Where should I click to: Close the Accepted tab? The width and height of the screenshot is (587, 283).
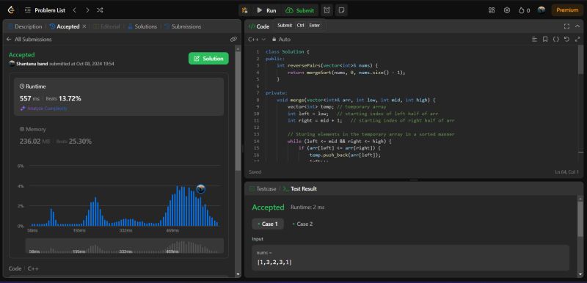click(x=84, y=26)
